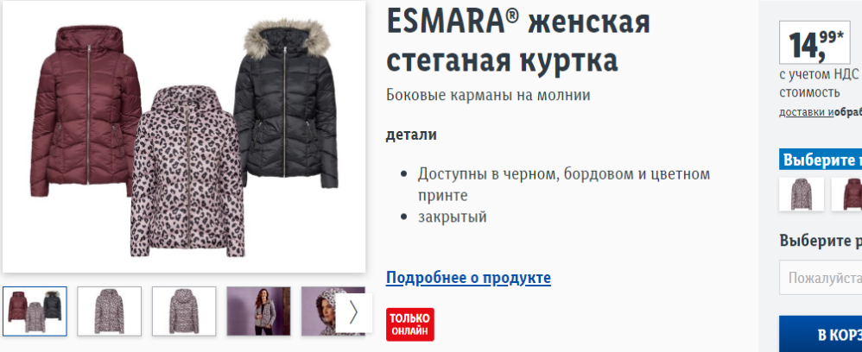Click the next thumbnails chevron arrow
Image resolution: width=862 pixels, height=352 pixels.
pyautogui.click(x=353, y=312)
